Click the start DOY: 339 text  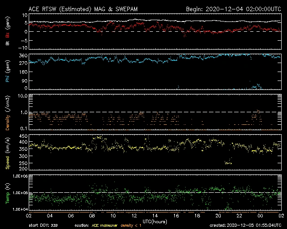pyautogui.click(x=43, y=225)
